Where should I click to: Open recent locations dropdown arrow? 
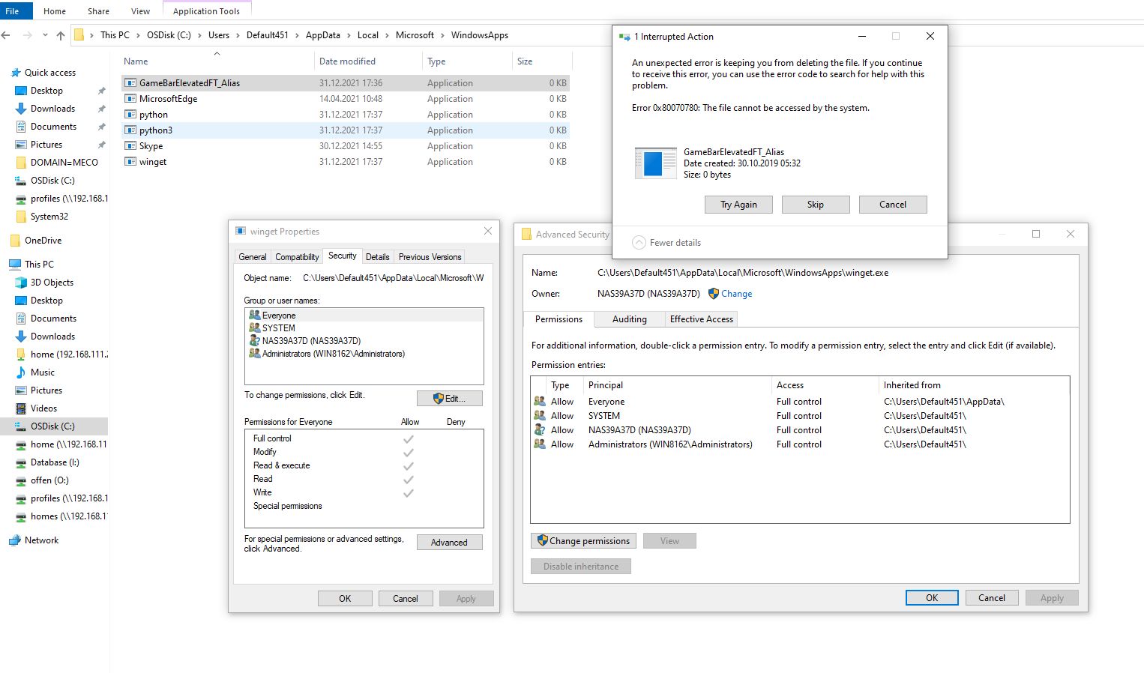pos(45,35)
